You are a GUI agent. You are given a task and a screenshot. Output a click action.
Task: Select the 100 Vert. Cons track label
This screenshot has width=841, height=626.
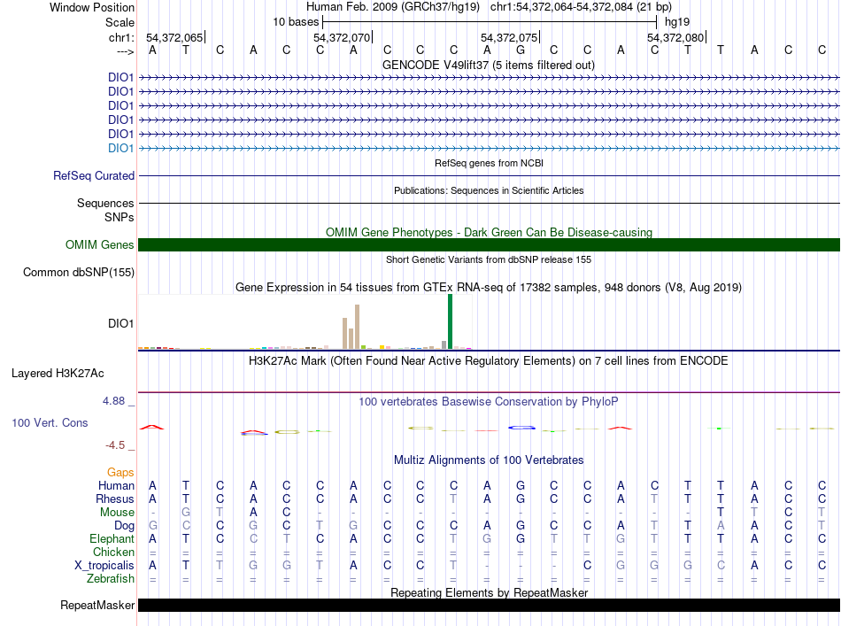click(x=50, y=423)
